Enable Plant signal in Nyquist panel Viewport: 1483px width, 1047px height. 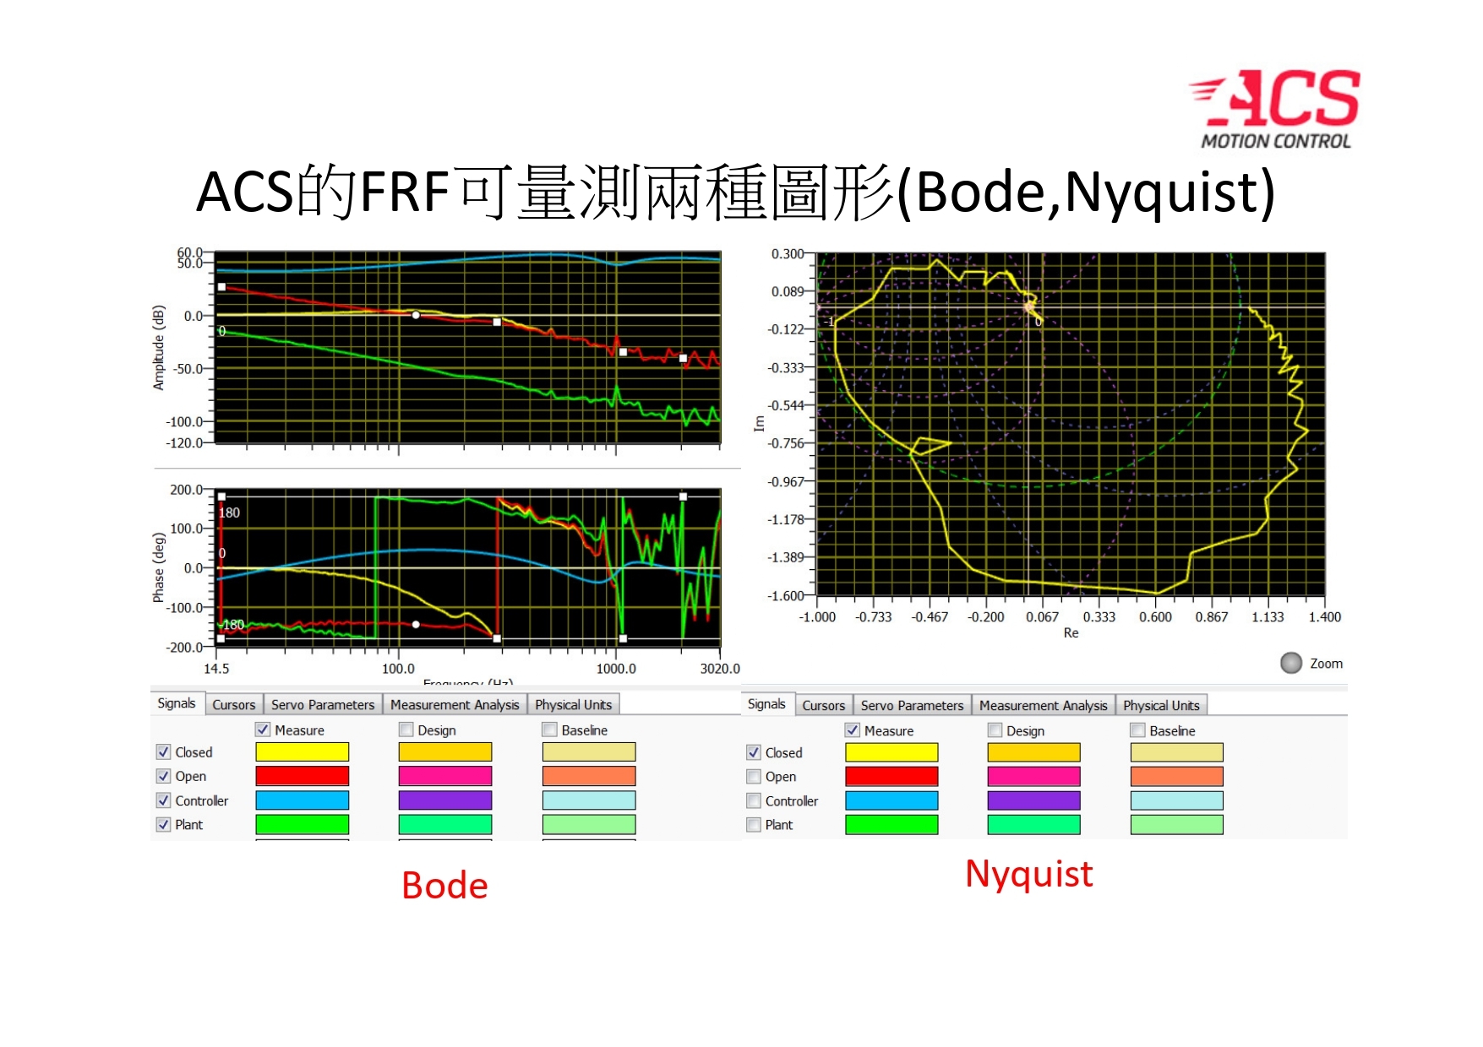[x=754, y=824]
